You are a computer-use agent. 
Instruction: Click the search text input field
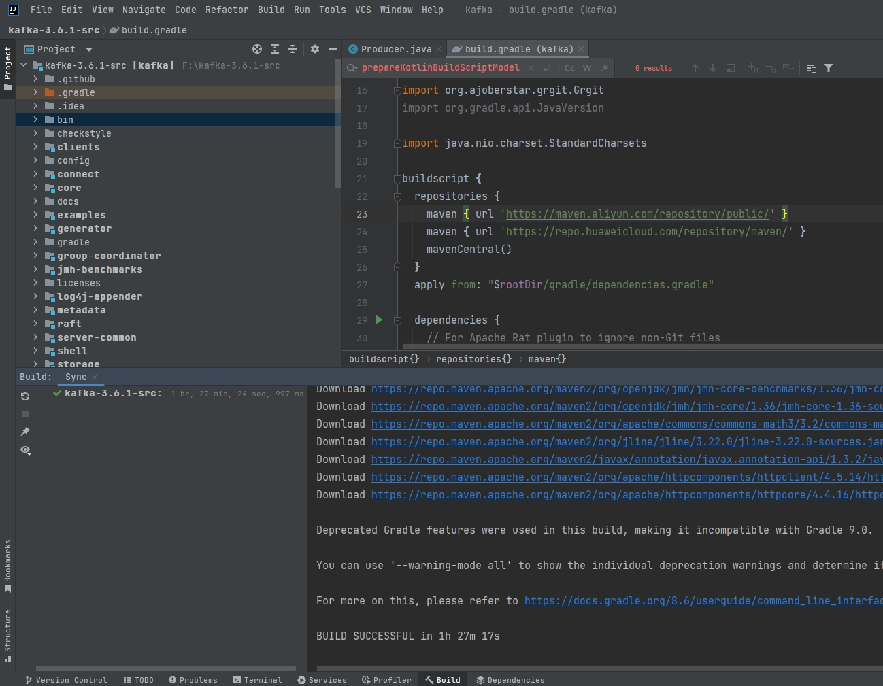point(440,68)
